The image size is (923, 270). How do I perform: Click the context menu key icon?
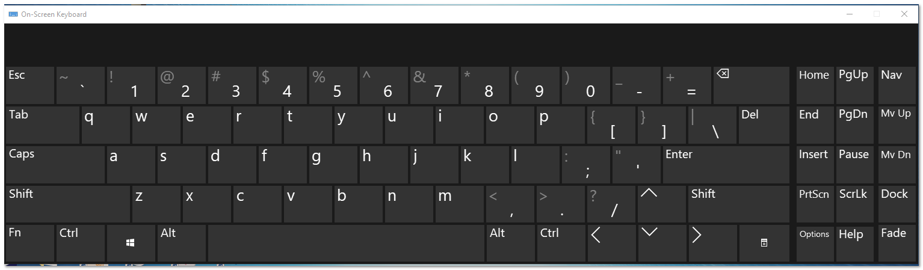764,243
